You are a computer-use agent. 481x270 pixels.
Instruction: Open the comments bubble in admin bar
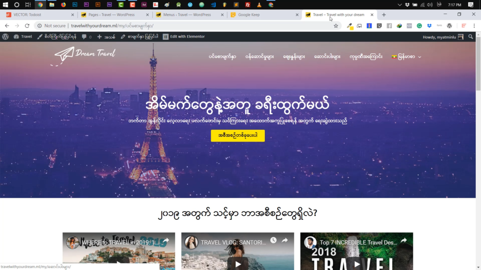coord(86,37)
